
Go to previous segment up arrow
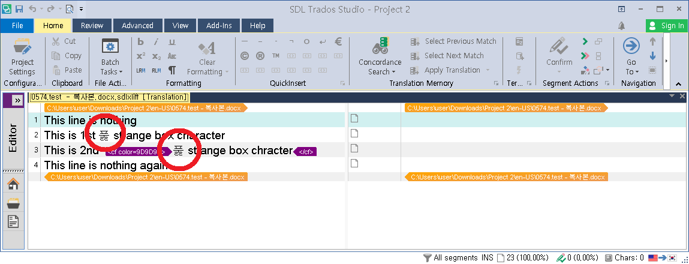(x=652, y=42)
